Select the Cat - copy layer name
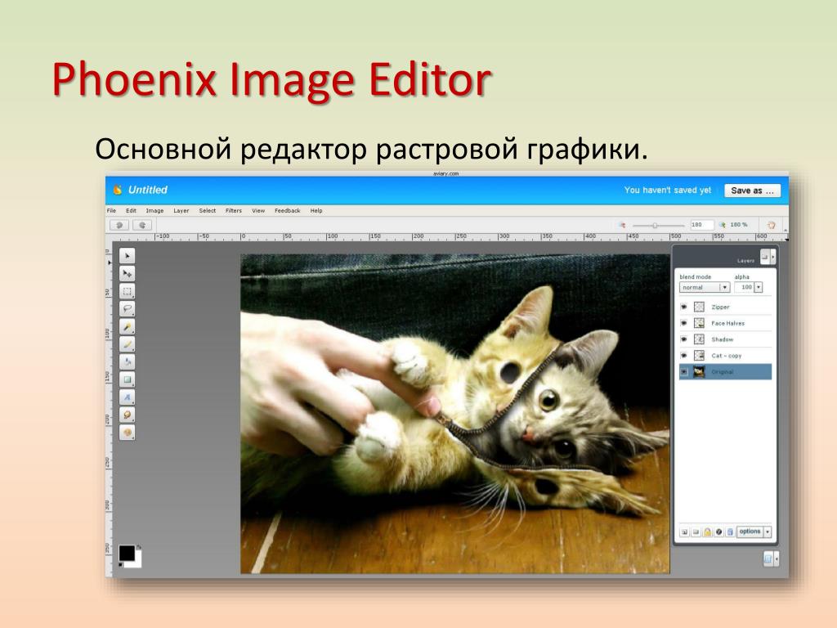Screen dimensions: 837x628 click(727, 356)
